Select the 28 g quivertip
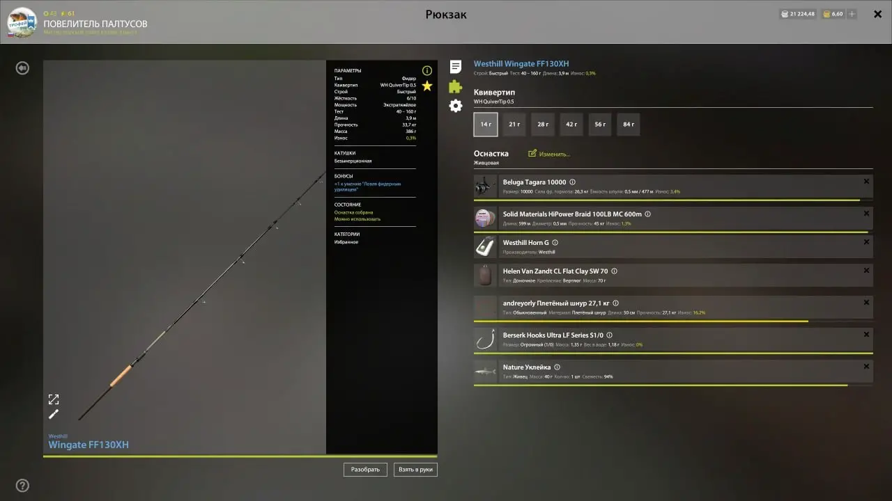892x501 pixels. [x=543, y=125]
